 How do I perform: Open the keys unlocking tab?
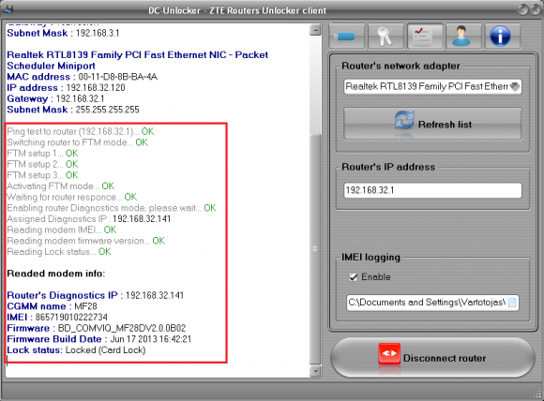tap(385, 36)
